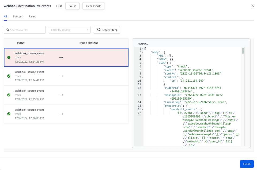Image resolution: width=257 pixels, height=170 pixels.
Task: Collapse the "body" node at line 2
Action: click(x=142, y=52)
